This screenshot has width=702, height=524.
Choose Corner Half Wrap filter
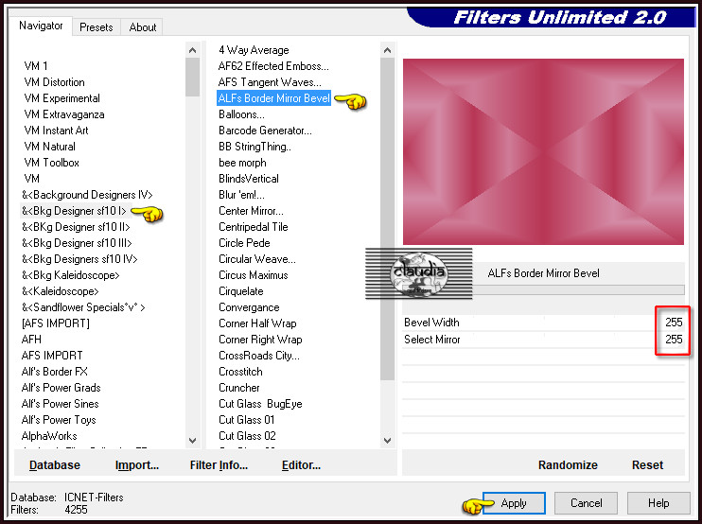pyautogui.click(x=257, y=323)
